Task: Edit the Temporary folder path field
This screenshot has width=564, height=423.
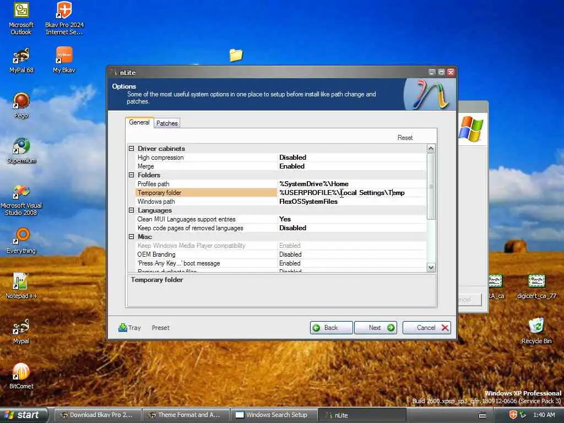Action: [352, 193]
